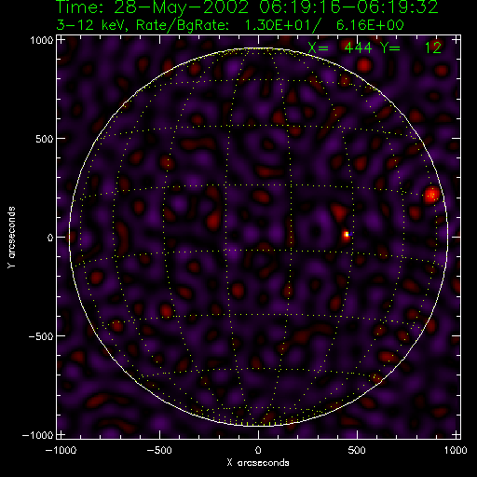This screenshot has height=477, width=477.
Task: Click the "-500" tick label on the X axis
Action: (160, 450)
